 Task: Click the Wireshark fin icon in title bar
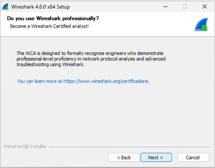click(x=5, y=7)
